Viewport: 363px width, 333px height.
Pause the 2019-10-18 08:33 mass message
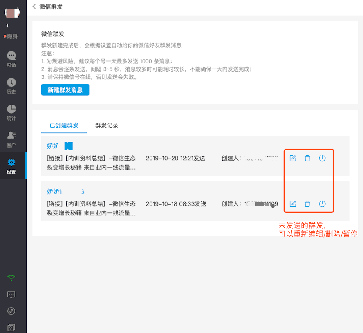[322, 204]
